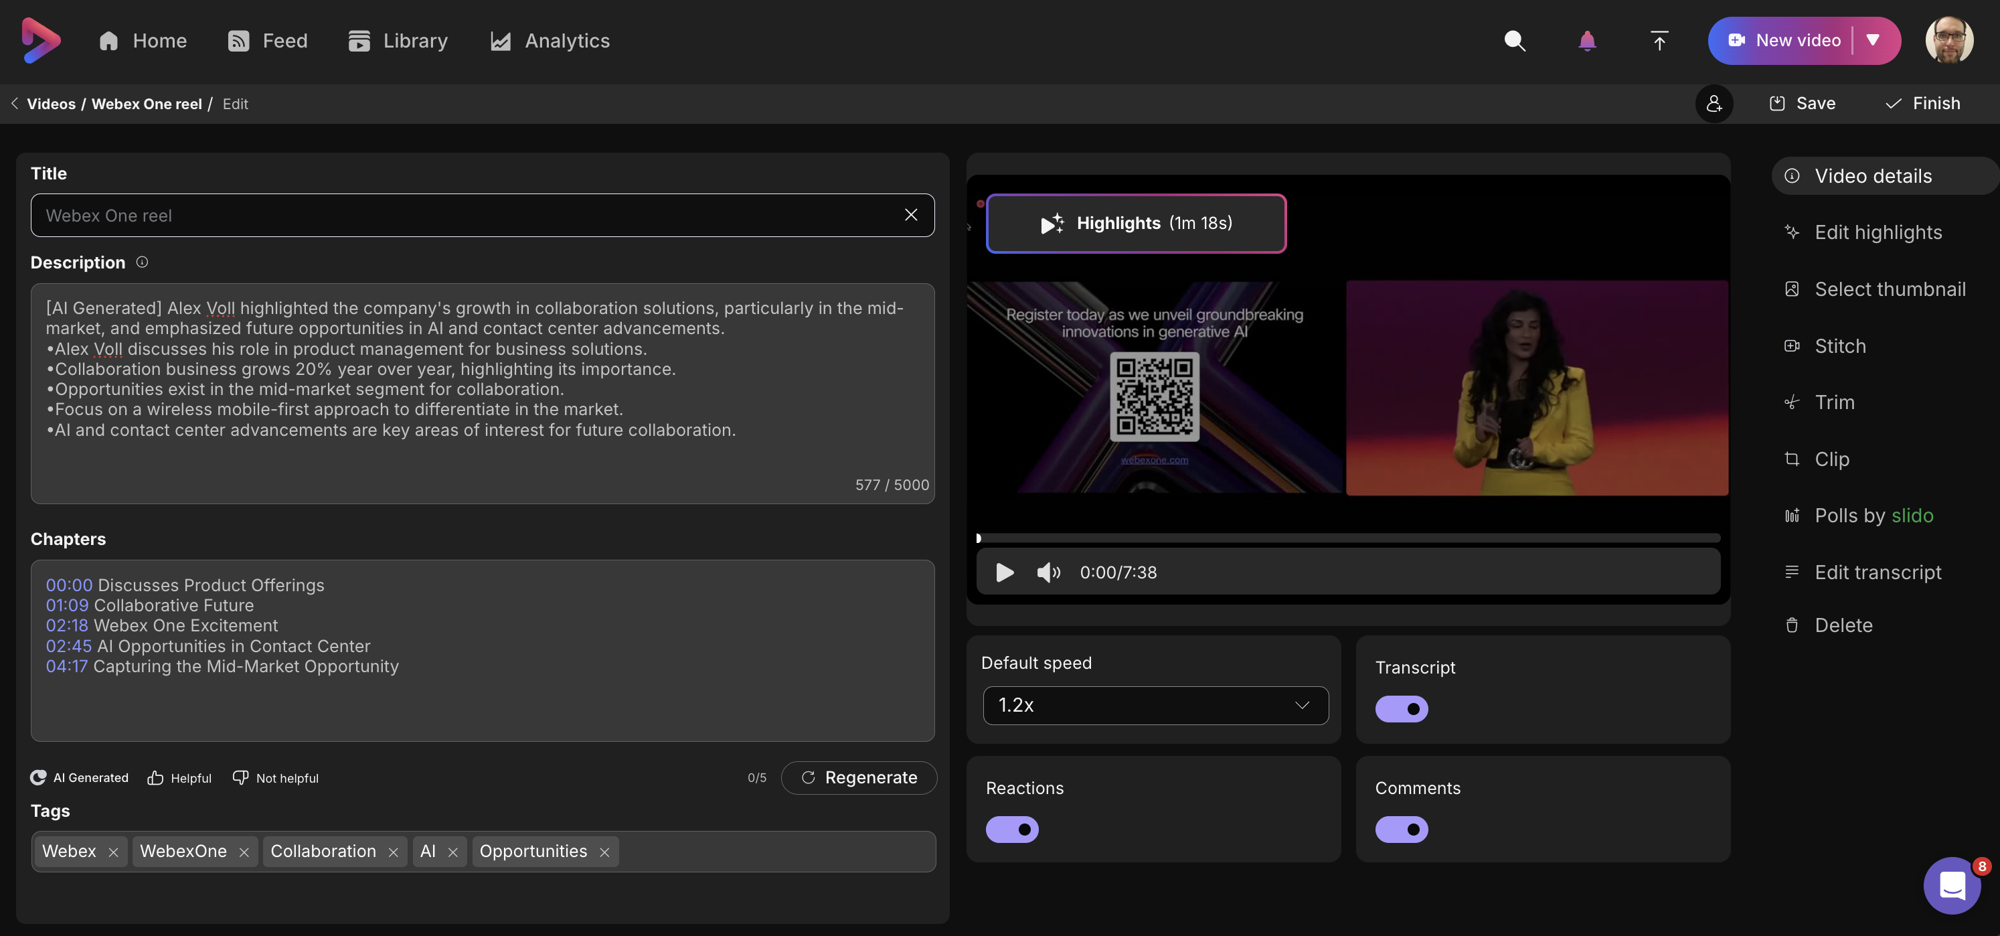Regenerate the AI content

point(859,777)
